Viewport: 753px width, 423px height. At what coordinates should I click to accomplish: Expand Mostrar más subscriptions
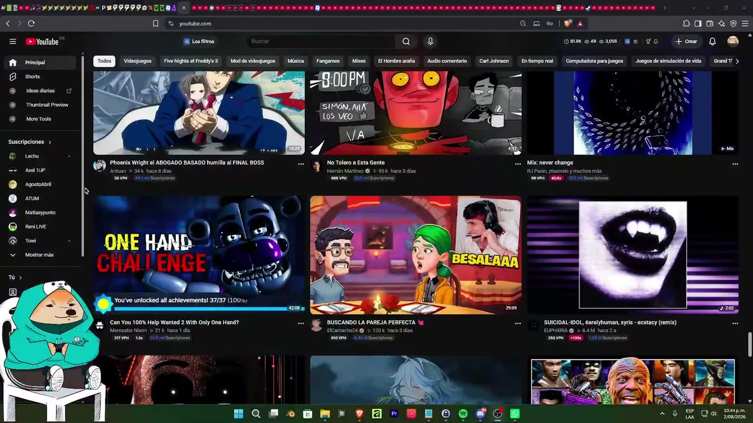(x=38, y=255)
